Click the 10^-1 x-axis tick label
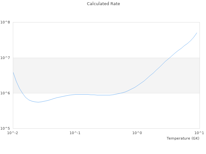Screen dimensions: 206x154 (75, 133)
